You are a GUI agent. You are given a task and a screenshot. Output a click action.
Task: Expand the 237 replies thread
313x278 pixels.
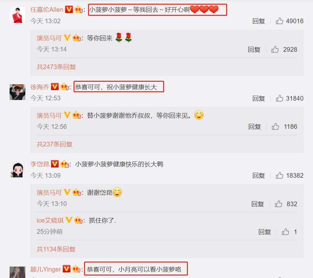[x=54, y=144]
